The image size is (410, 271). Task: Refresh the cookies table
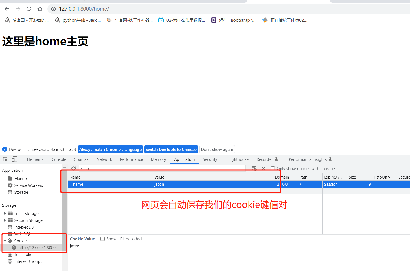[x=74, y=168]
